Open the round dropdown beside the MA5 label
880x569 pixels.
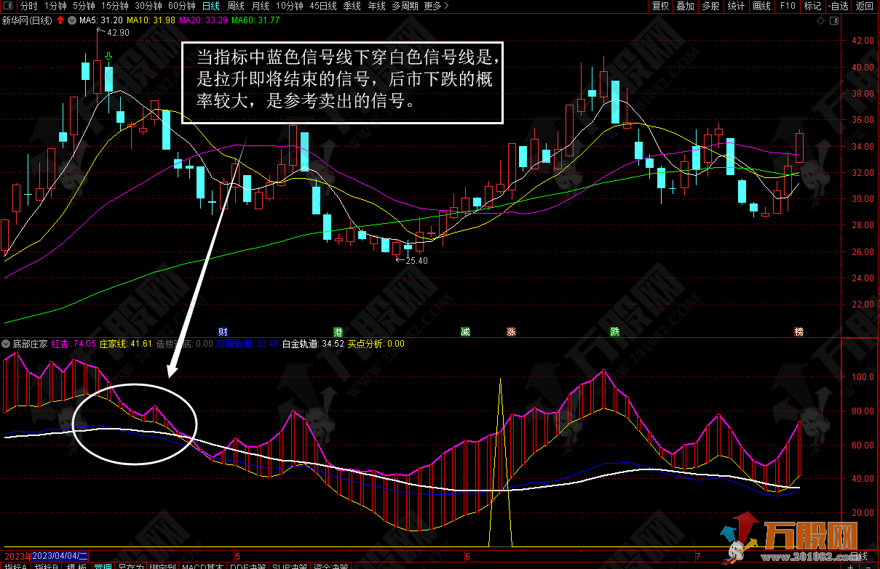click(71, 20)
